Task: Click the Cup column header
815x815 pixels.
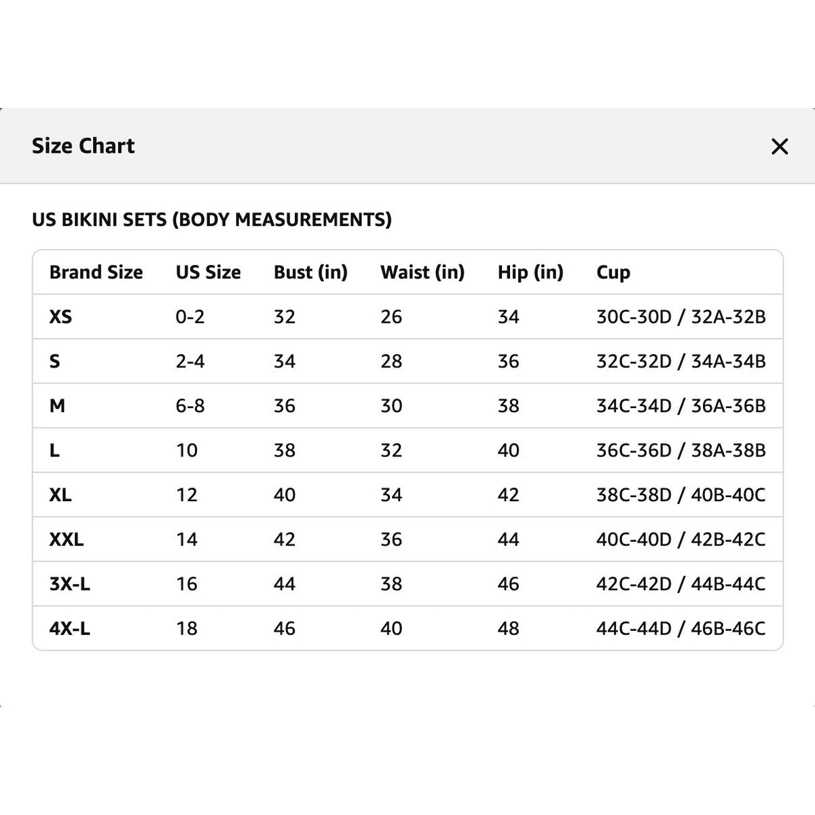Action: click(x=613, y=273)
